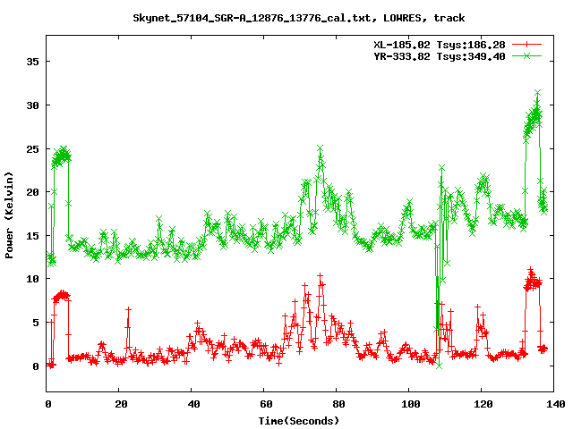Click the x-axis tick label 60
Viewport: 573px width, 429px height.
coord(266,404)
